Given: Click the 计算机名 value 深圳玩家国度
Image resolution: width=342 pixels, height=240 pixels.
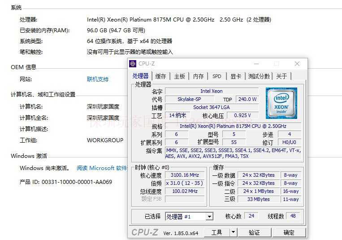Looking at the screenshot, I should click(103, 107).
